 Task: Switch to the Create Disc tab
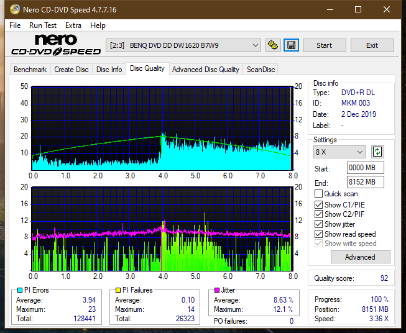pyautogui.click(x=72, y=70)
